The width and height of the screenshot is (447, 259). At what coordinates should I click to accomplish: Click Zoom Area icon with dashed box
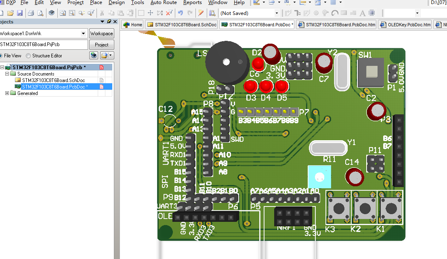(x=72, y=13)
